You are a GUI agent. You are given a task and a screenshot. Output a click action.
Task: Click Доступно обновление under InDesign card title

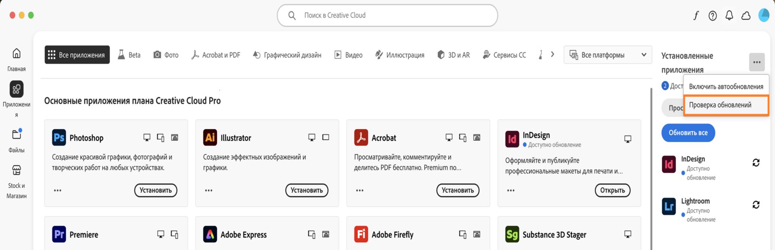pos(555,145)
